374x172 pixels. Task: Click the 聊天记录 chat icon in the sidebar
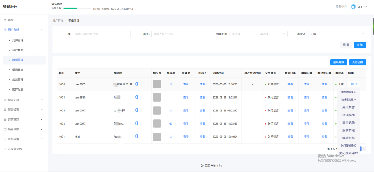(5, 100)
